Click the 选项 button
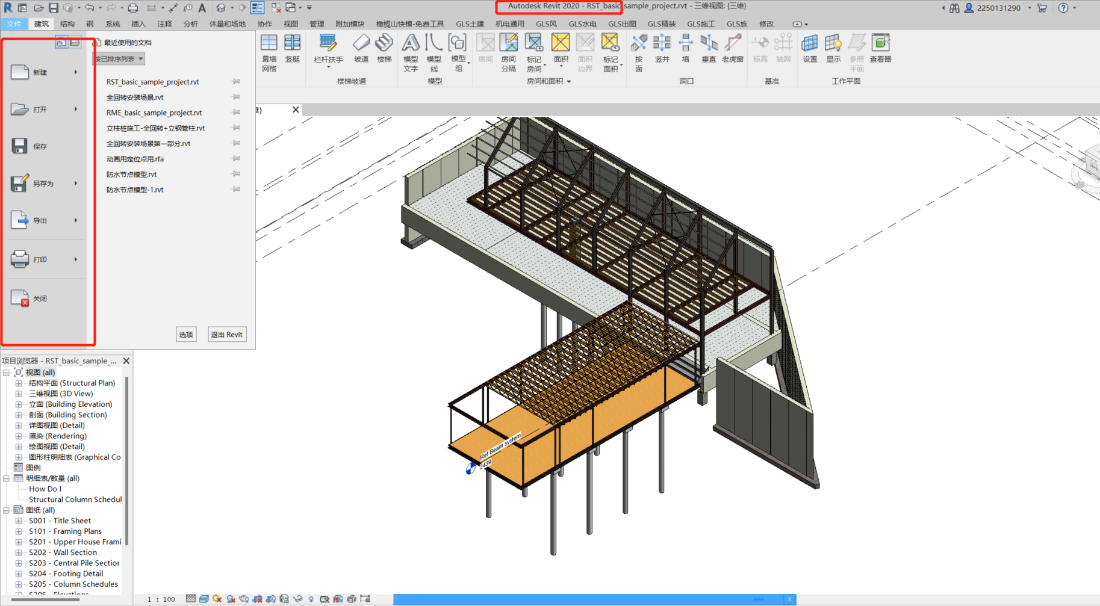Screen dimensions: 1100x606 [186, 334]
